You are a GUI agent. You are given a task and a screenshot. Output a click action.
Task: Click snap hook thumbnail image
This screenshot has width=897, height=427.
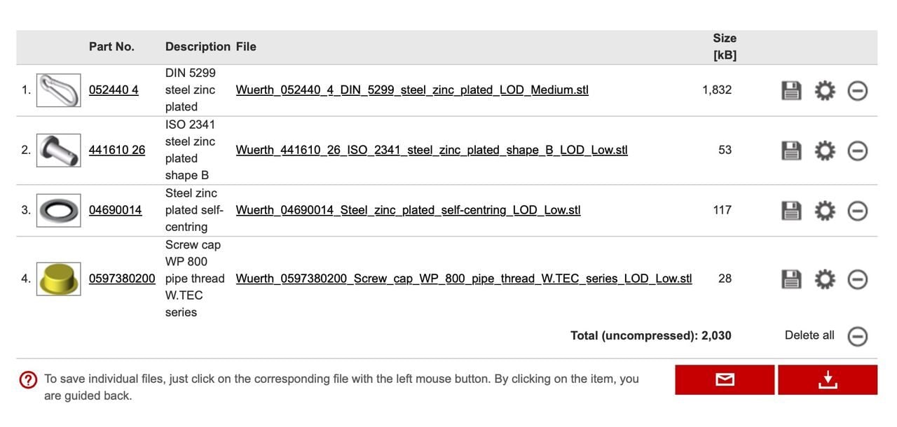58,90
